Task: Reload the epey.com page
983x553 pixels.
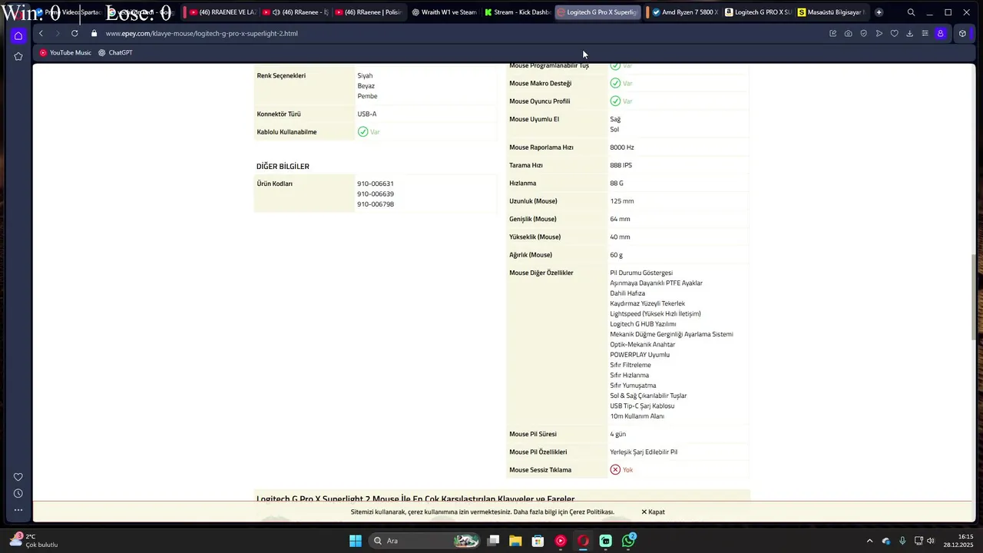Action: (74, 34)
